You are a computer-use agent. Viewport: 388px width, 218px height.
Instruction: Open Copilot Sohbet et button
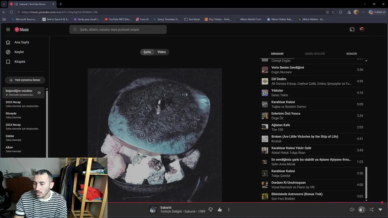377,12
